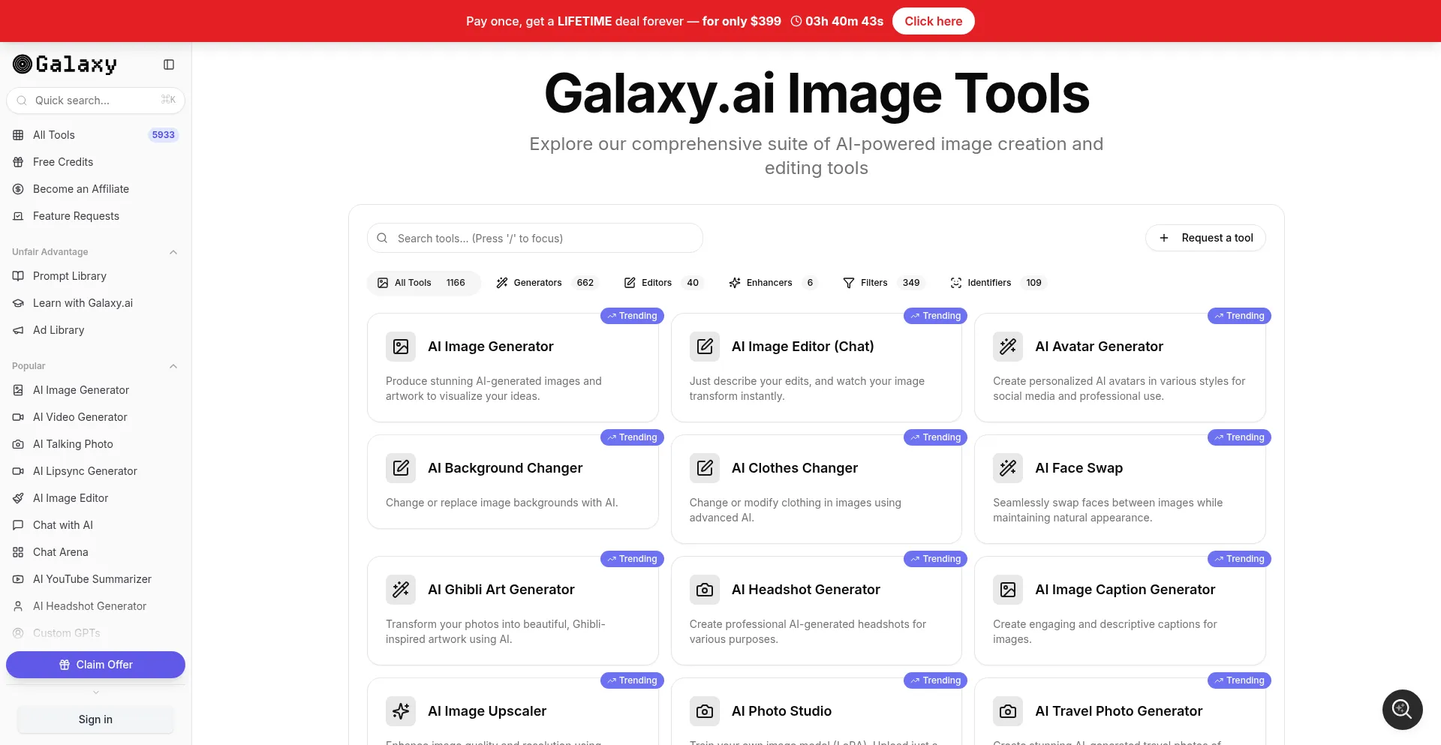
Task: Click the AI Headshot Generator person icon in sidebar
Action: pos(18,606)
